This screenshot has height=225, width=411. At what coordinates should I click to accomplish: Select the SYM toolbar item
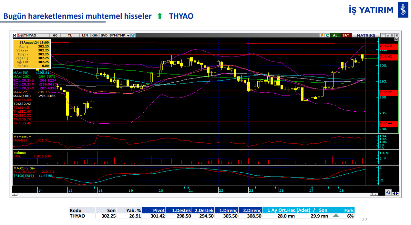[113, 35]
